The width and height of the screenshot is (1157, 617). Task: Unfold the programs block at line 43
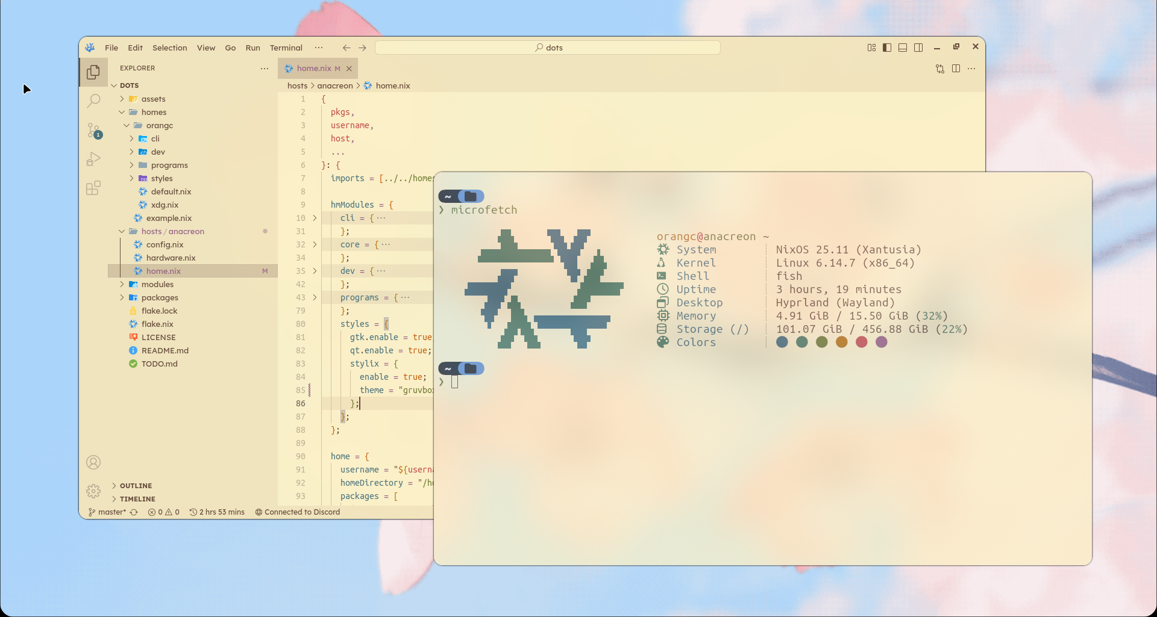[x=315, y=297]
